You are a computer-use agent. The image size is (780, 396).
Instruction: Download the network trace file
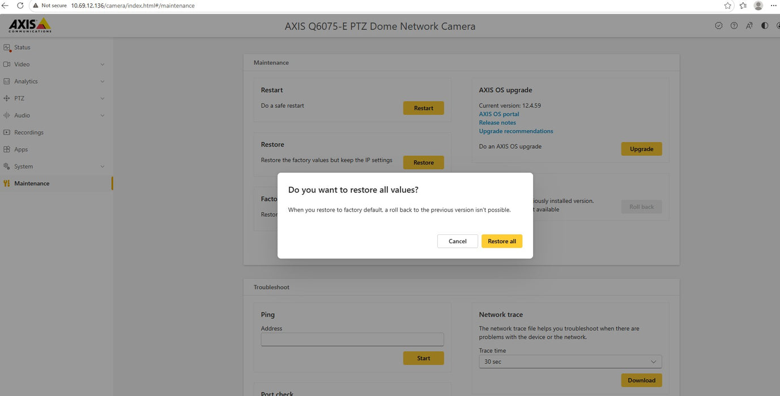point(642,380)
